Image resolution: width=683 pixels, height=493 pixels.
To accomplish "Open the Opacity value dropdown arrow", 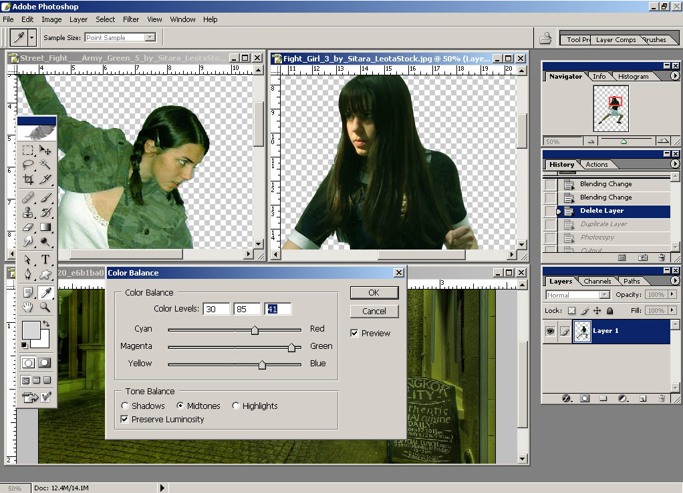I will (x=672, y=294).
